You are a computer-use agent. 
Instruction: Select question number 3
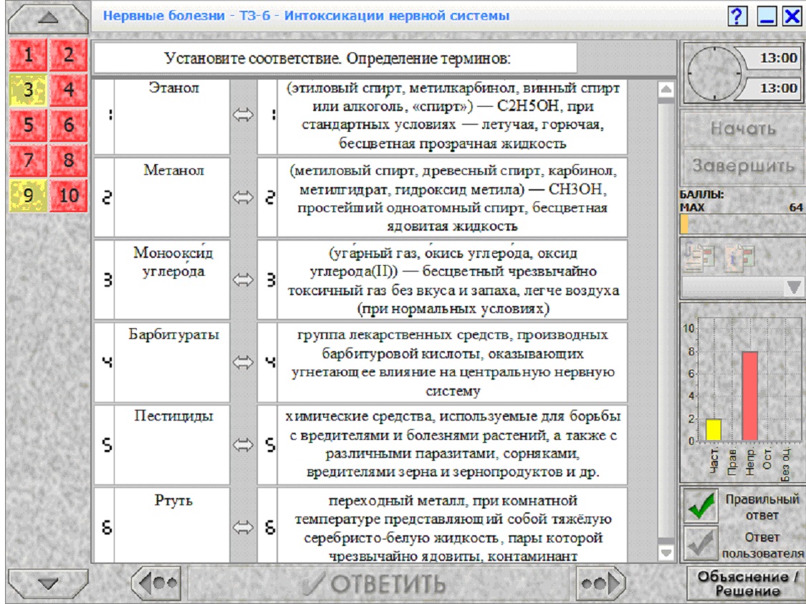28,90
